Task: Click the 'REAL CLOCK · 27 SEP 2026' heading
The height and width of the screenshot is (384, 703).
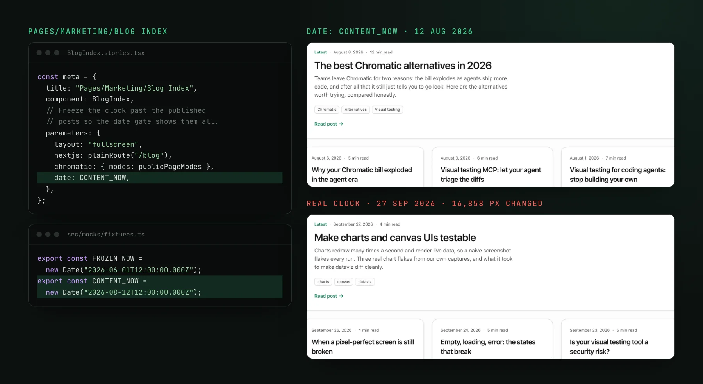Action: [x=371, y=204]
